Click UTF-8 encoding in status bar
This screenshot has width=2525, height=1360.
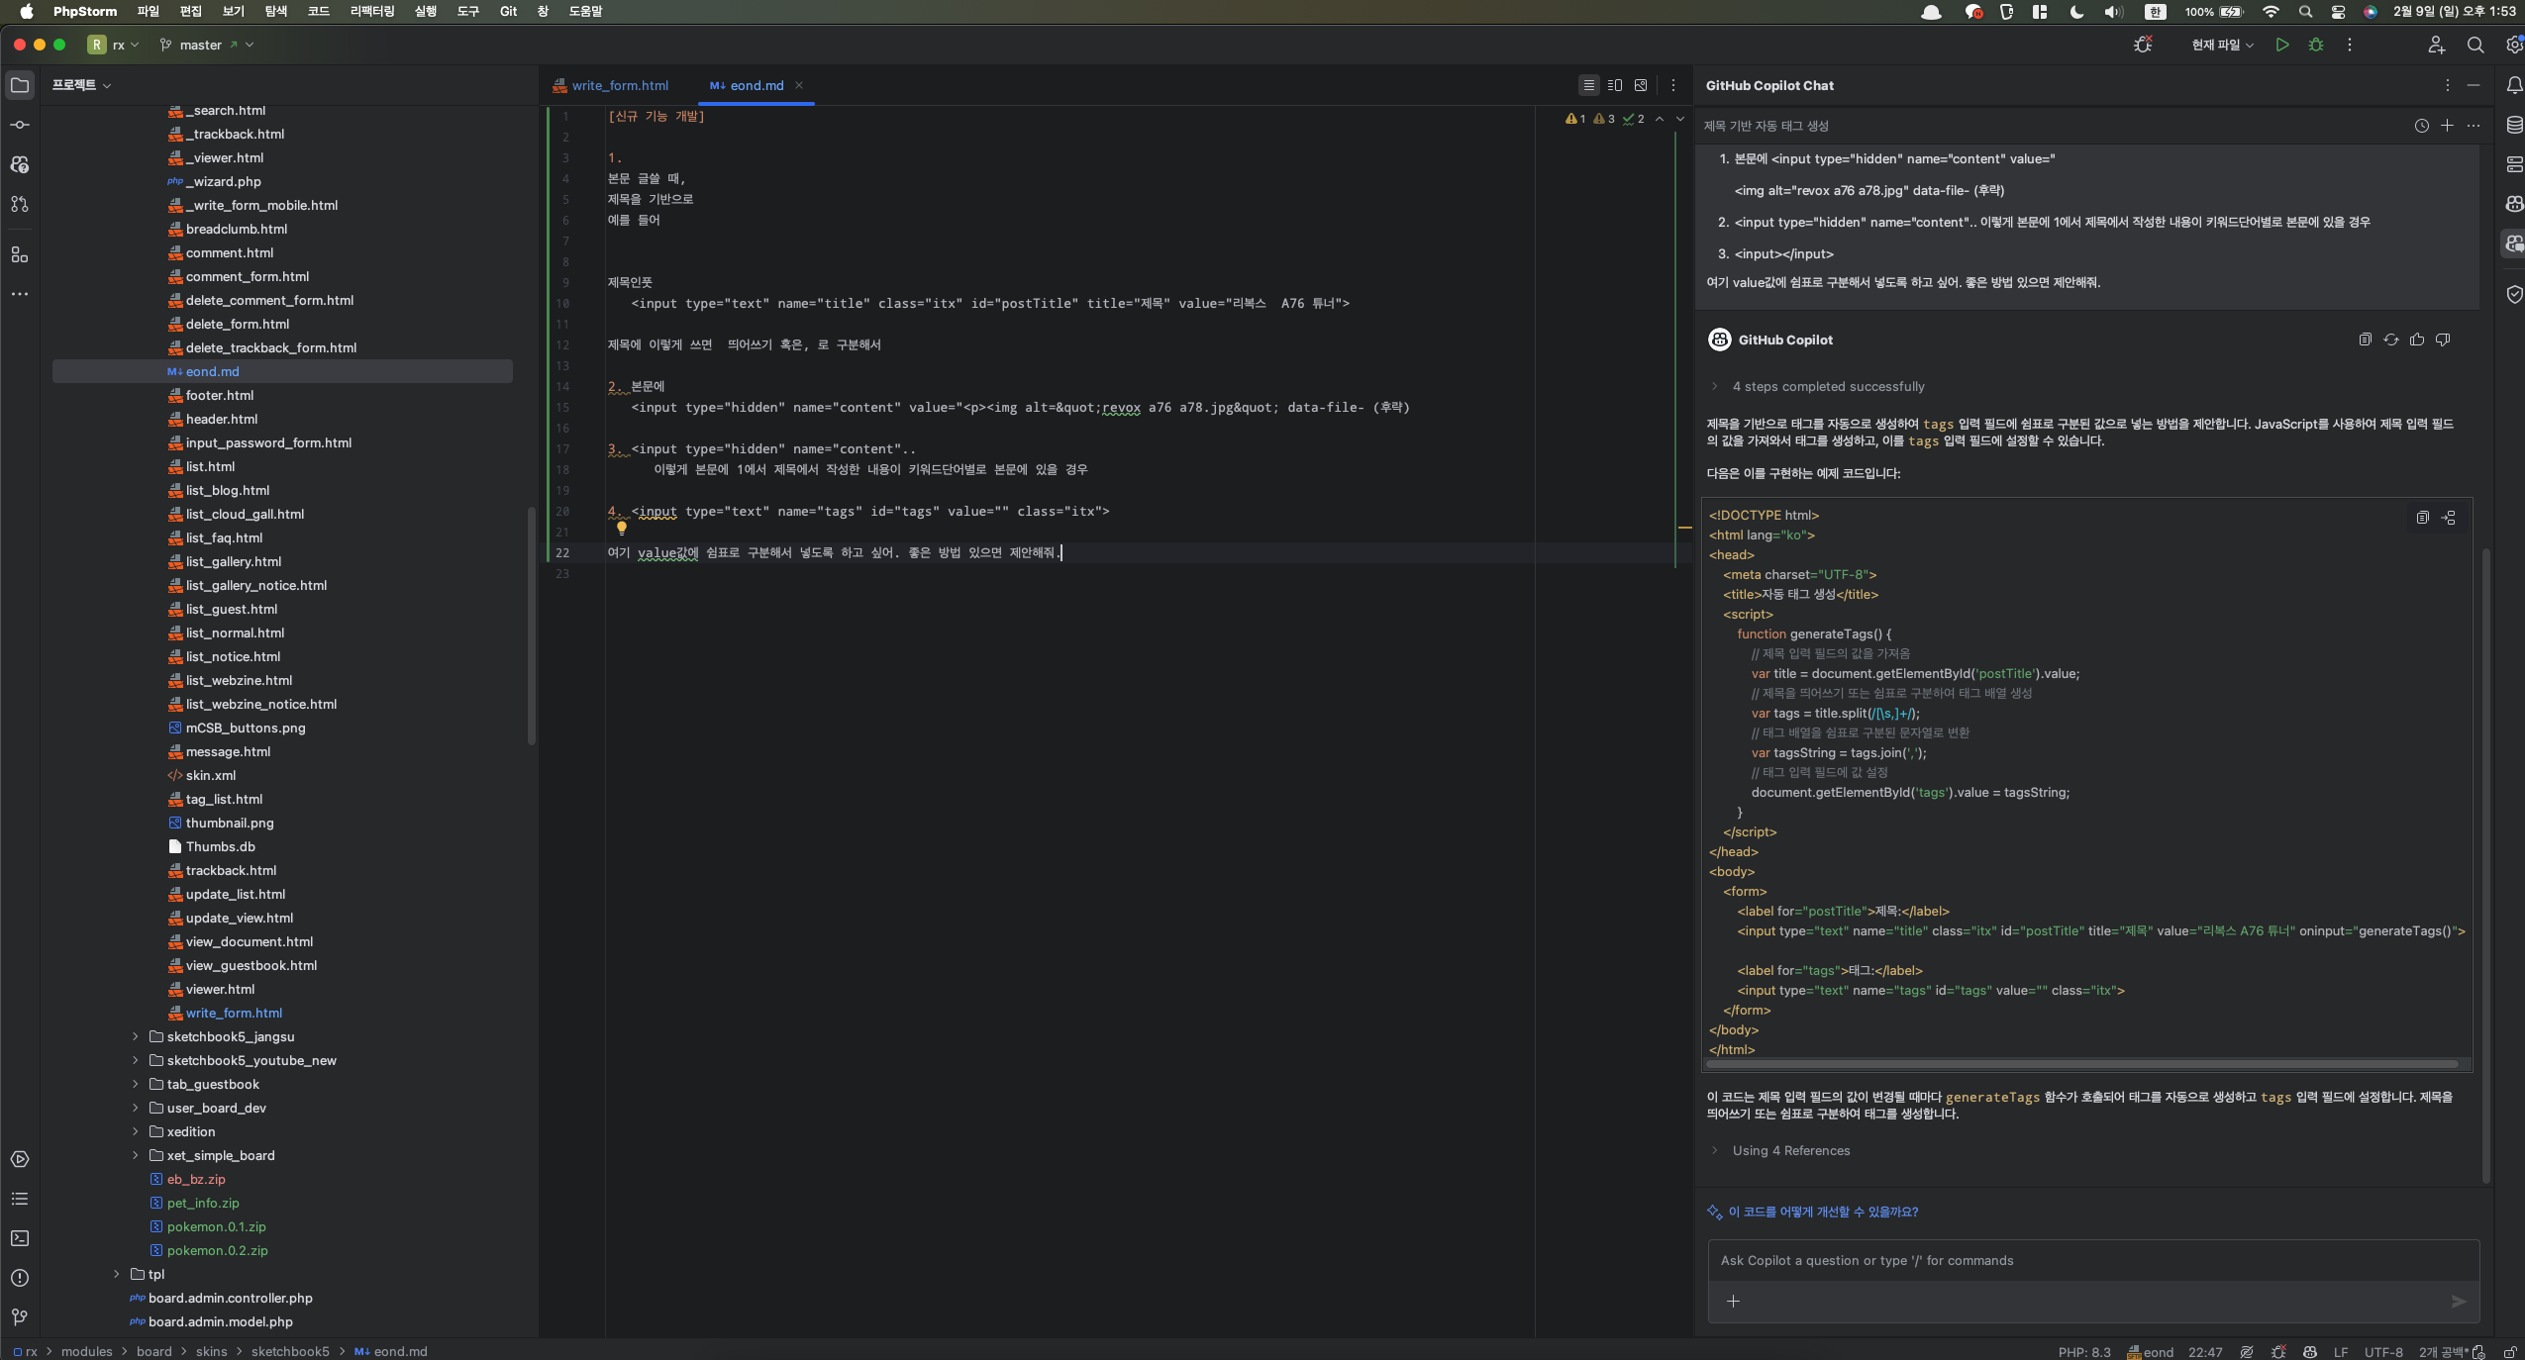(x=2382, y=1352)
